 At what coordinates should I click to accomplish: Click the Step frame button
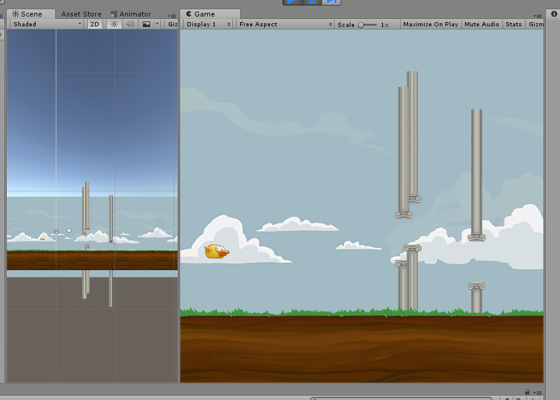(331, 2)
